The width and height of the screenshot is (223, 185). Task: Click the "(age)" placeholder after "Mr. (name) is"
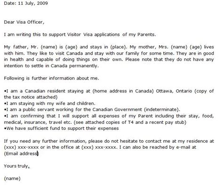click(72, 47)
